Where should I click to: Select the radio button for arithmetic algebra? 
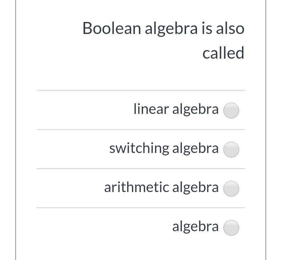point(231,188)
